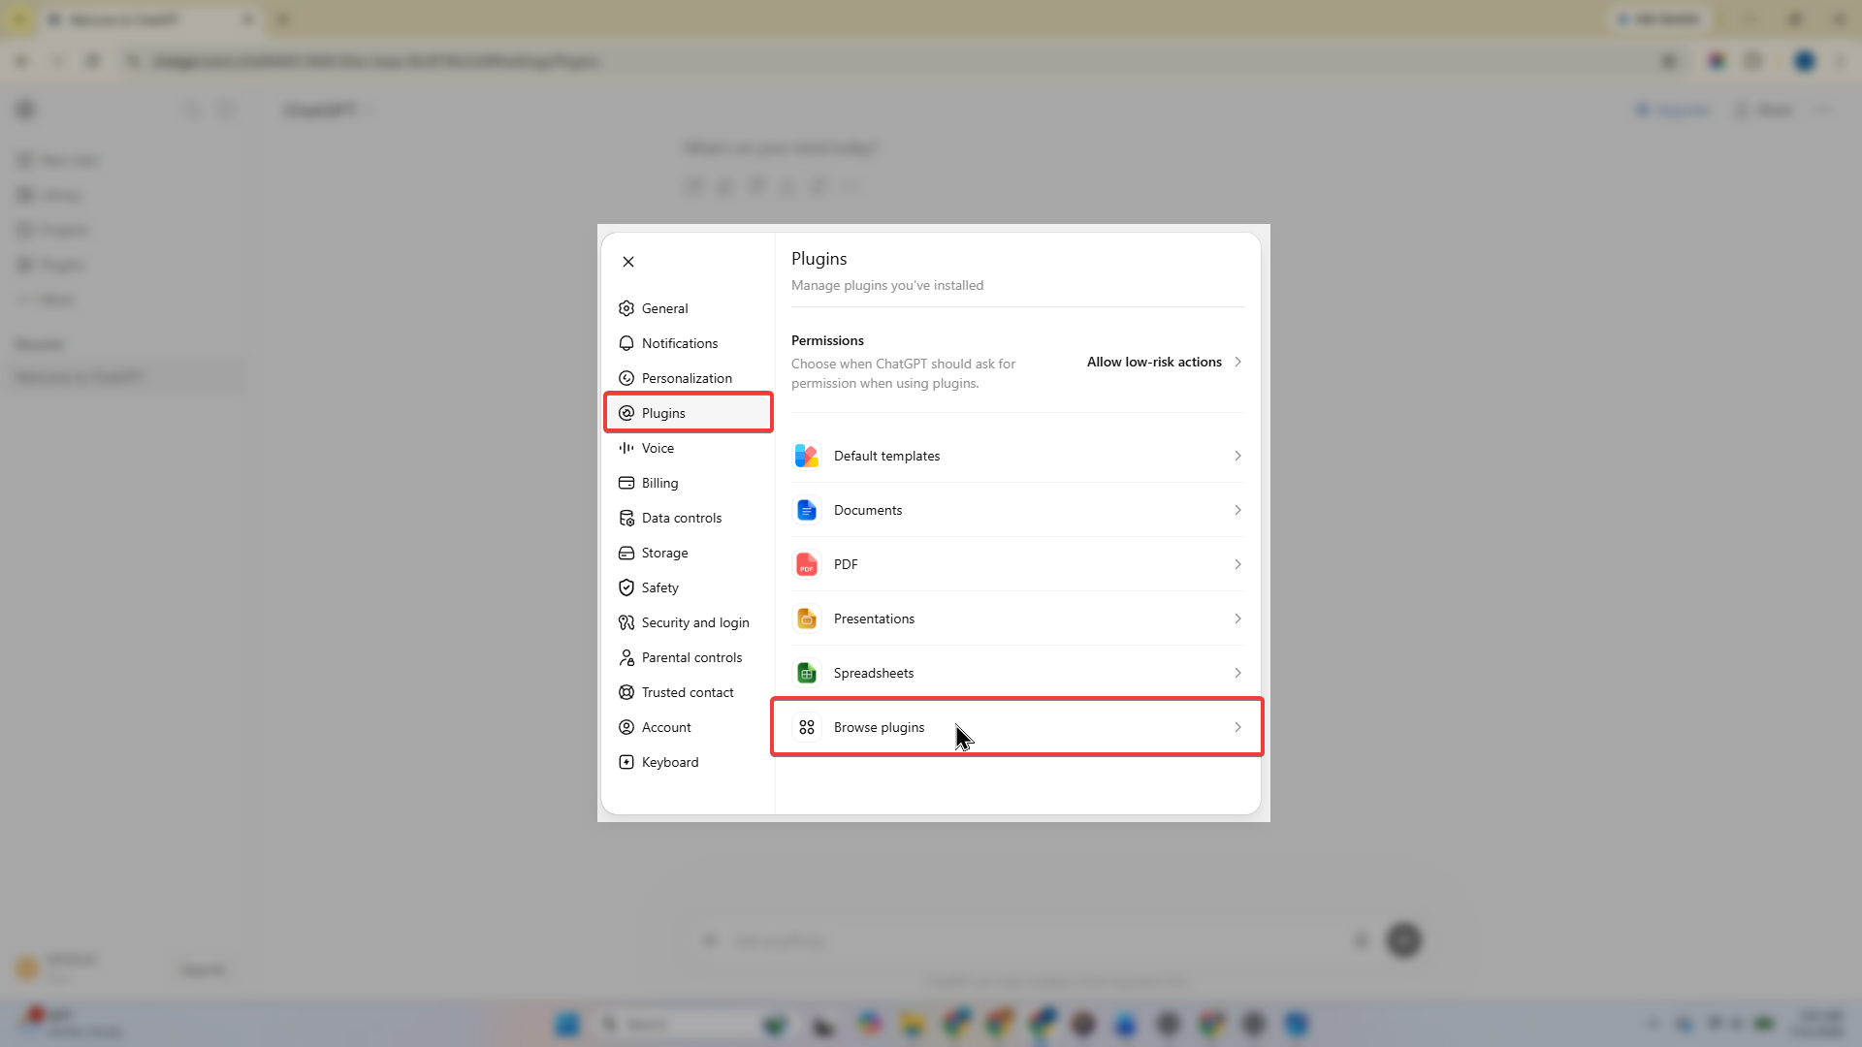Viewport: 1862px width, 1047px height.
Task: Open Billing via the card icon
Action: pos(626,483)
